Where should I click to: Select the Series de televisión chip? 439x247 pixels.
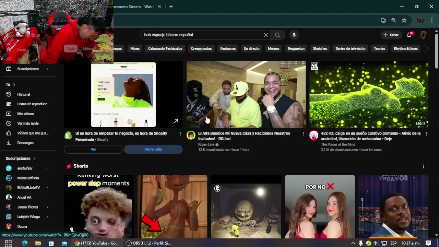pyautogui.click(x=351, y=48)
